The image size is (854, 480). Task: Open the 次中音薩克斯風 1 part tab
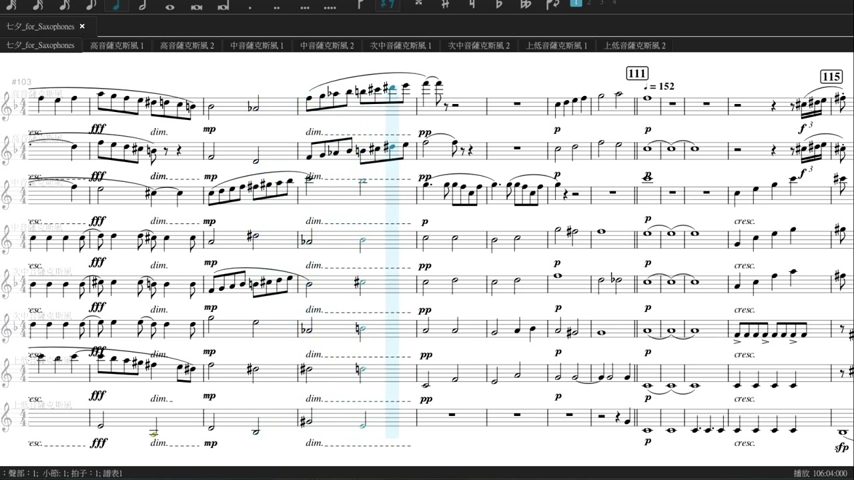[x=401, y=45]
